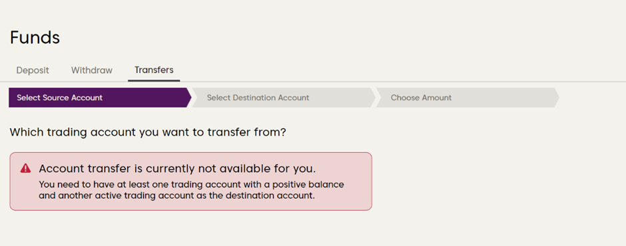
Task: Select the Transfers tab
Action: pyautogui.click(x=154, y=70)
